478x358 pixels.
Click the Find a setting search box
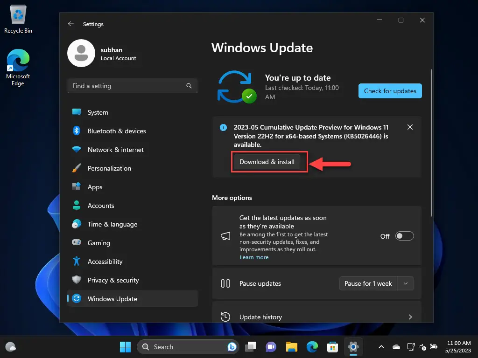132,86
